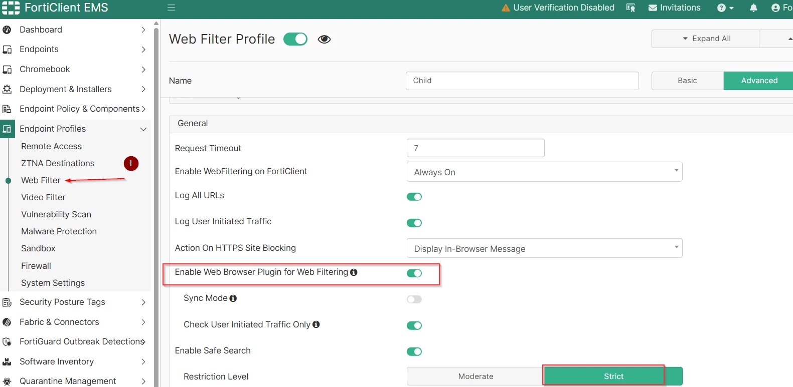This screenshot has width=793, height=387.
Task: Click the Expand All button
Action: click(x=705, y=39)
